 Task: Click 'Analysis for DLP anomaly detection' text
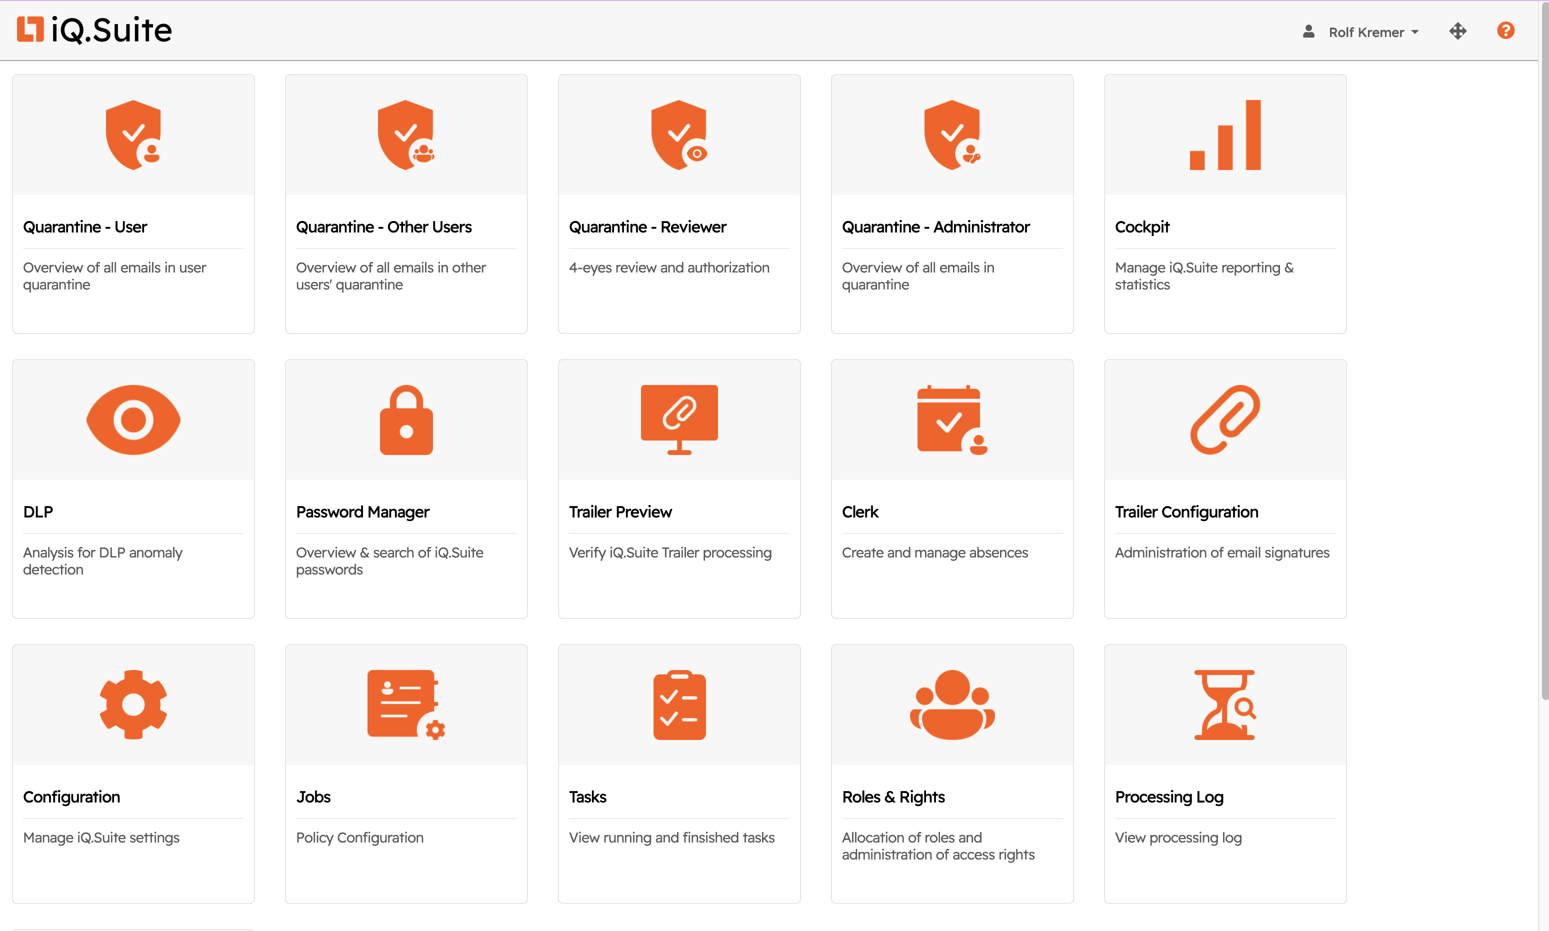pos(102,561)
